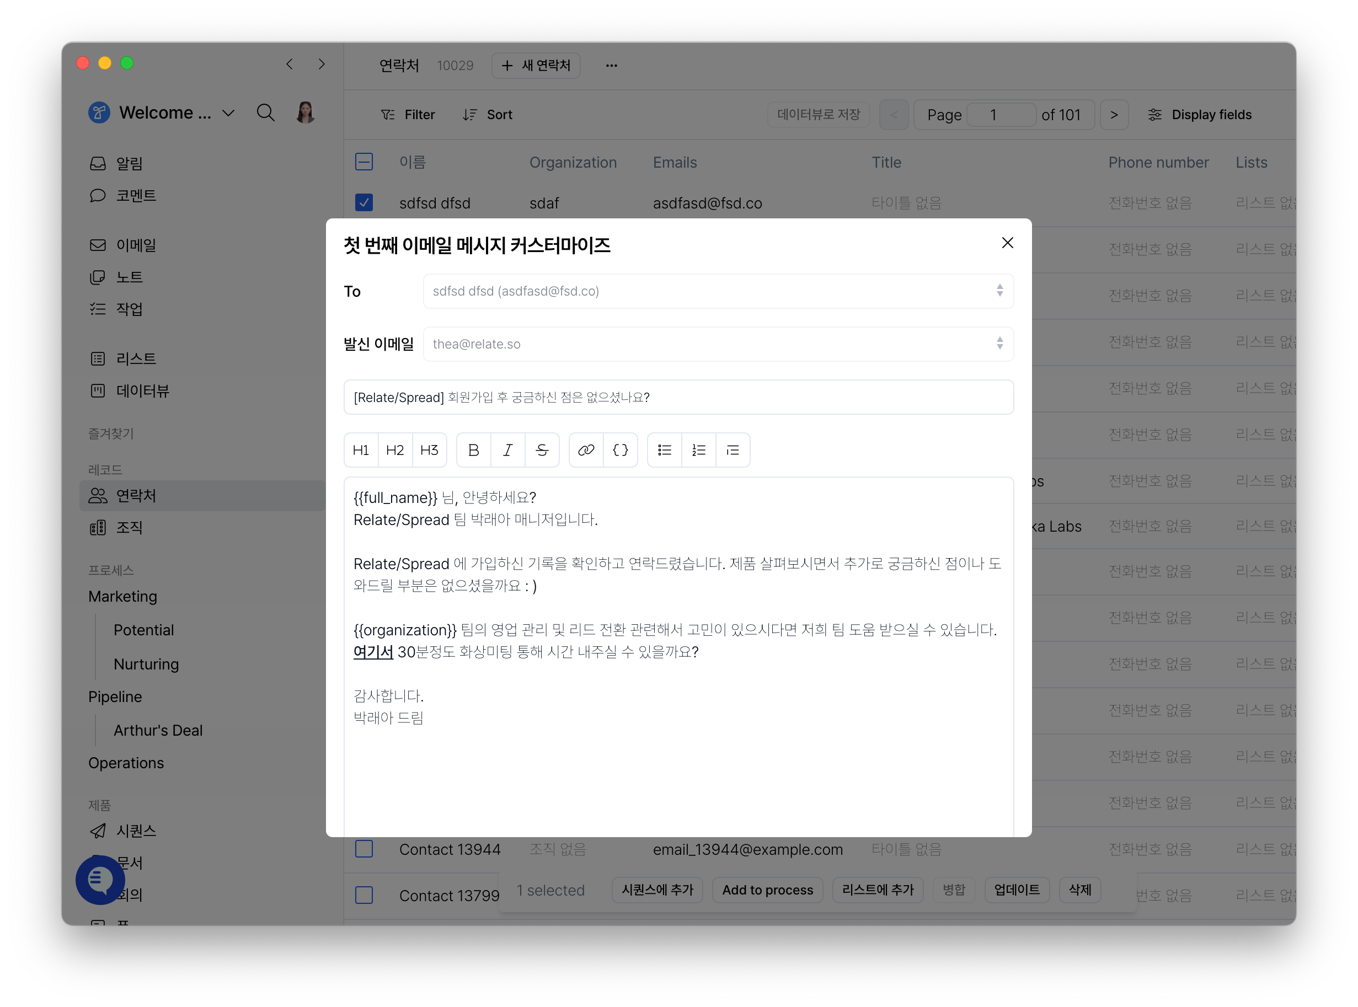Apply H2 heading format
The width and height of the screenshot is (1358, 1007).
[x=395, y=450]
